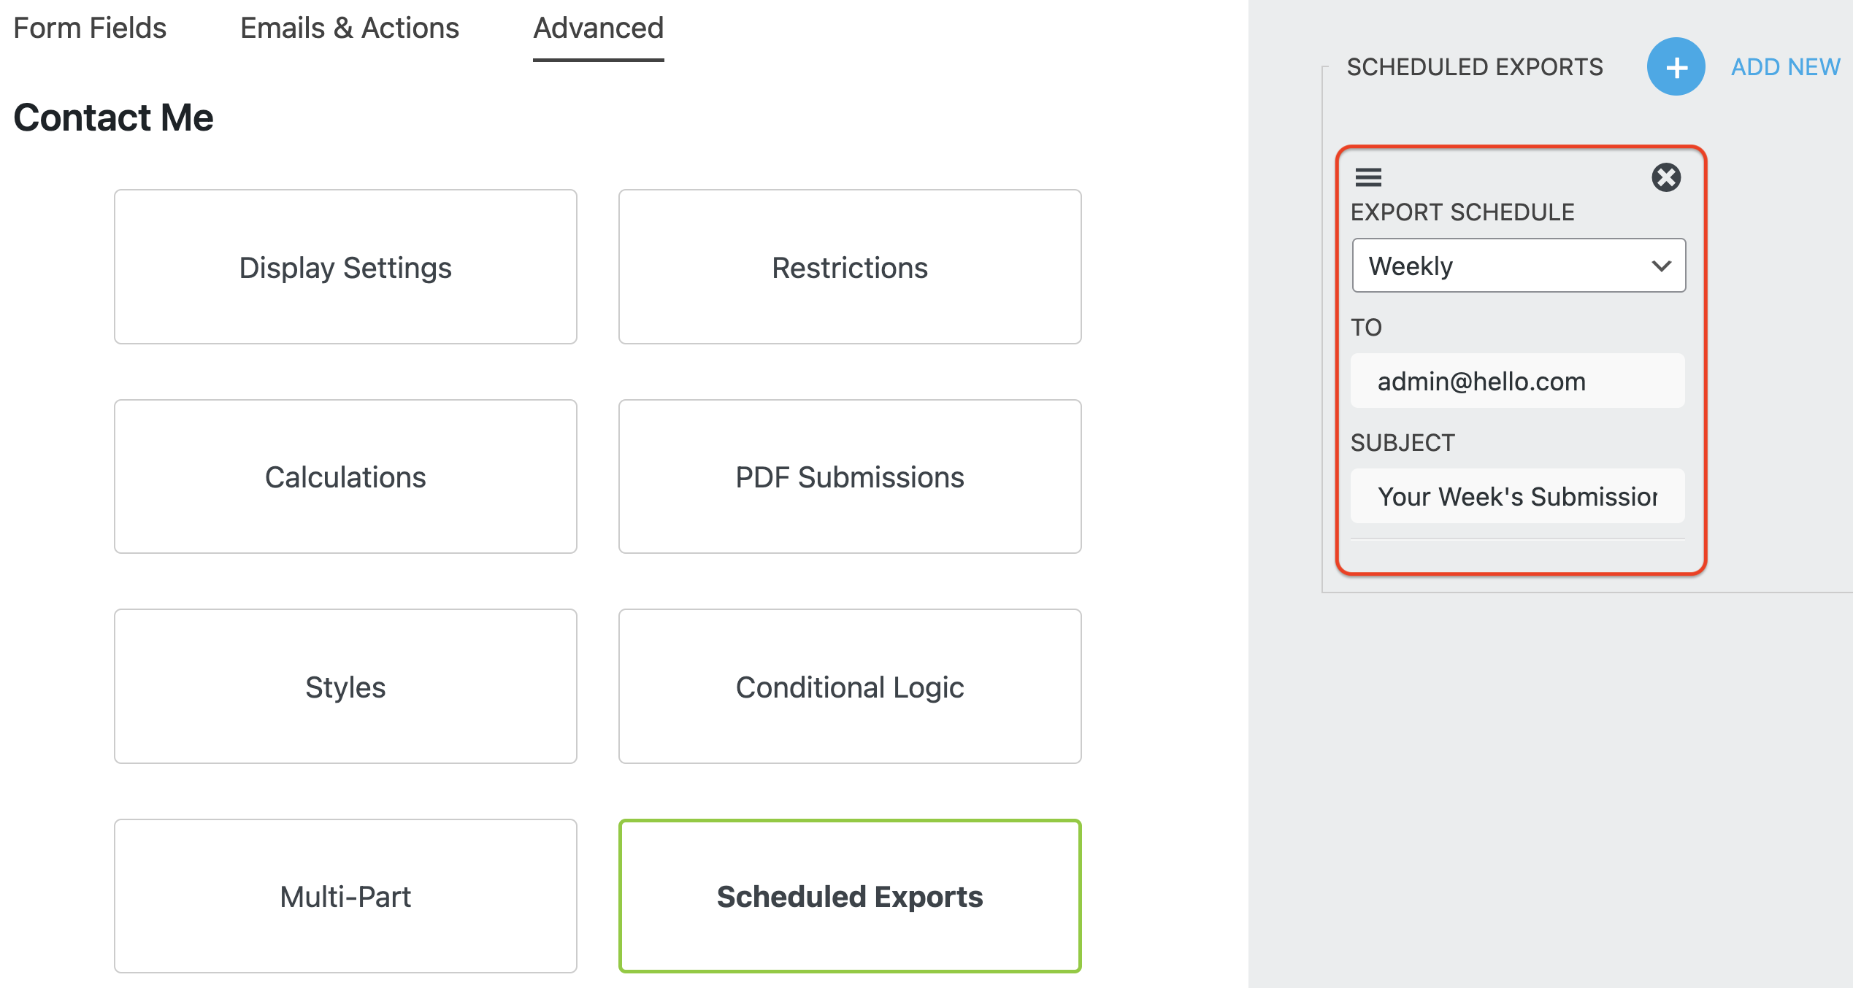
Task: Click the TO email address field
Action: click(x=1517, y=380)
